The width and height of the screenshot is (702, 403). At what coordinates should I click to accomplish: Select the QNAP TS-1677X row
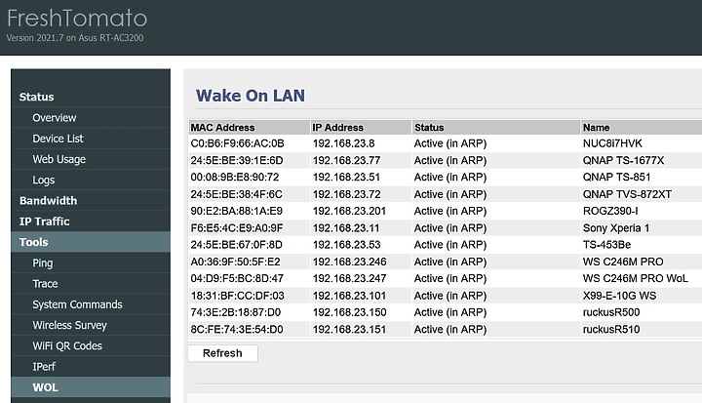[445, 160]
